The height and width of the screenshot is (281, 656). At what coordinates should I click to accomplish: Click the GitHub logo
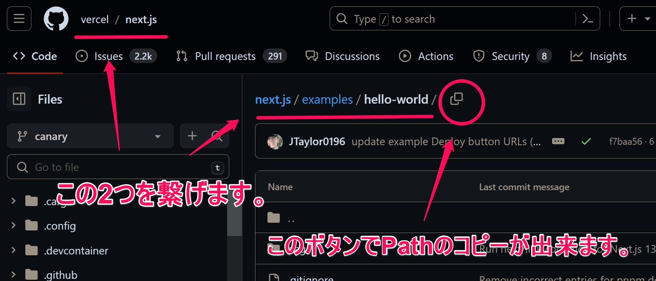pyautogui.click(x=55, y=18)
